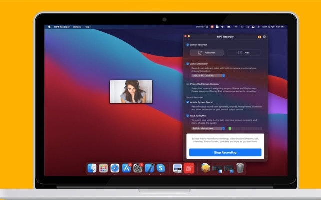Uncheck the Screen Recorder checkbox
This screenshot has width=321, height=200.
[x=188, y=45]
